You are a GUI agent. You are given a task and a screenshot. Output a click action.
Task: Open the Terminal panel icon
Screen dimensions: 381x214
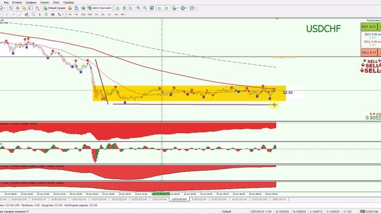pos(30,8)
